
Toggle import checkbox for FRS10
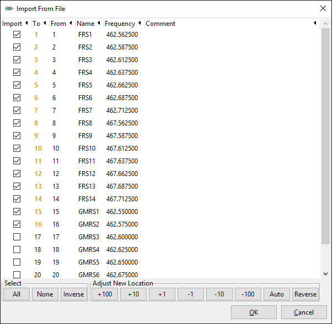click(17, 149)
